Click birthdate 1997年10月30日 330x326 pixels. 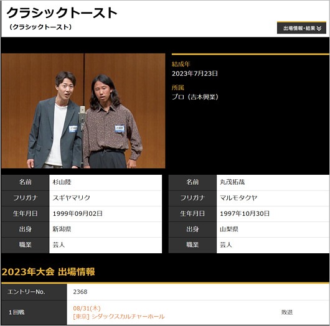coord(245,213)
